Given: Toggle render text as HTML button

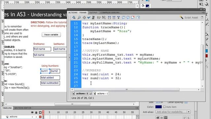Looking at the screenshot, I should 162,118.
